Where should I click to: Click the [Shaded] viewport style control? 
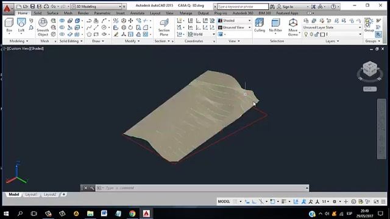click(x=37, y=49)
